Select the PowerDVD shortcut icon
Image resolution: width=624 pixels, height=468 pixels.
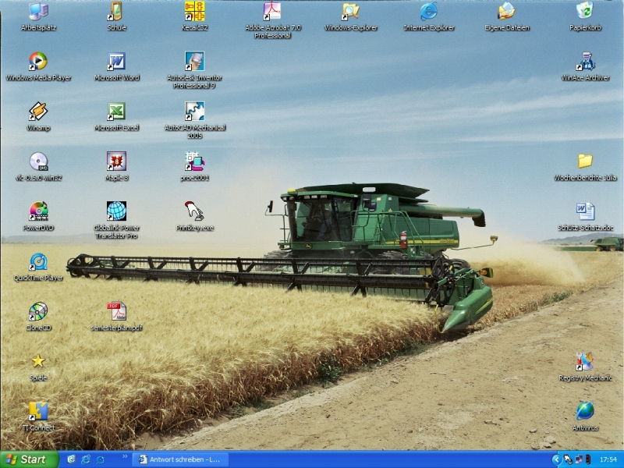click(x=38, y=211)
